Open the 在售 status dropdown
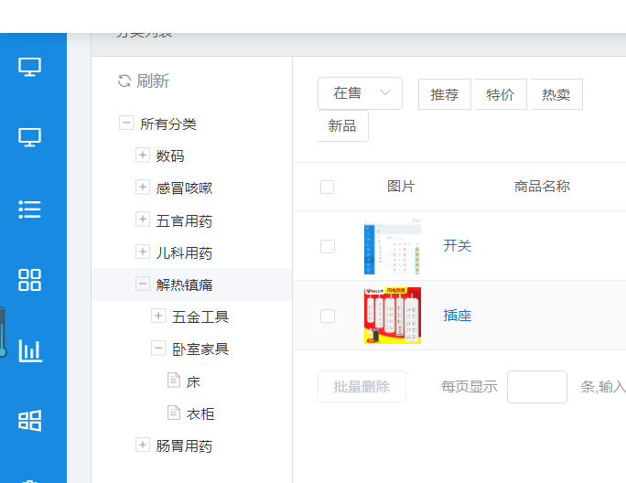The image size is (626, 483). pos(360,93)
